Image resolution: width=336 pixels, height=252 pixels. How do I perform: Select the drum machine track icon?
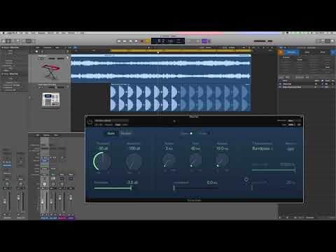(51, 99)
